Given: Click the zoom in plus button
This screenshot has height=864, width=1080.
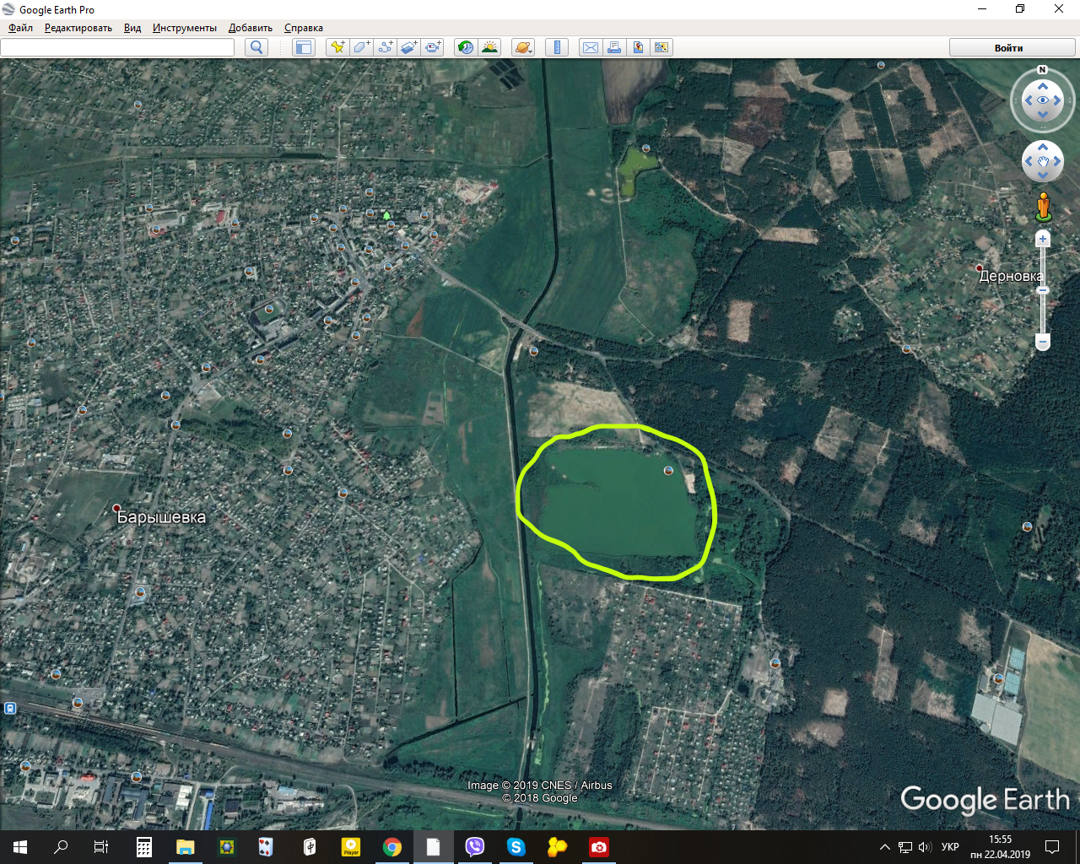Looking at the screenshot, I should [x=1043, y=239].
